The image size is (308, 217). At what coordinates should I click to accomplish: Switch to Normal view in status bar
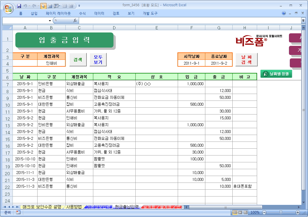click(x=235, y=212)
